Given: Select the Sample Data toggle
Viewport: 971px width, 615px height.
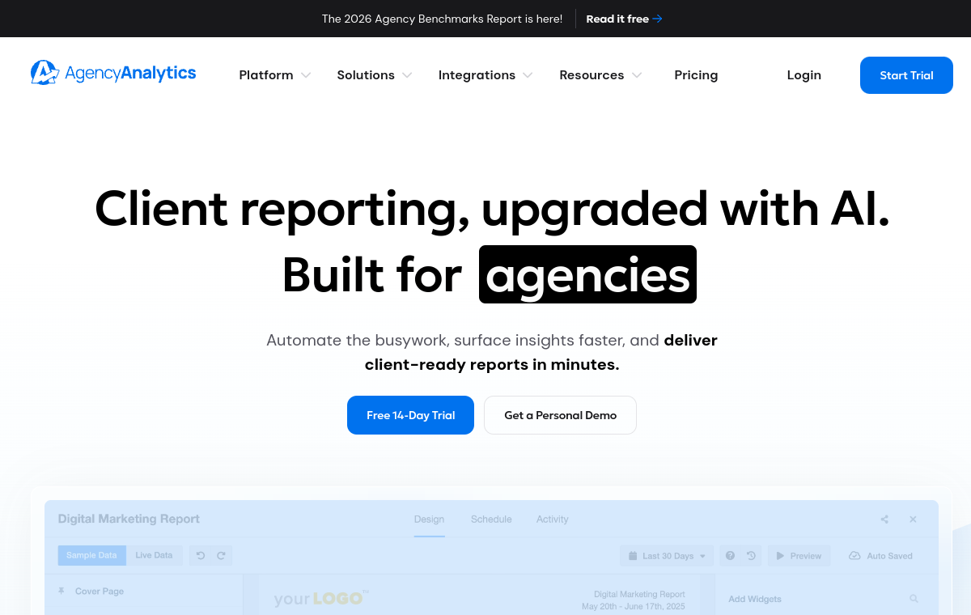Looking at the screenshot, I should (x=91, y=555).
